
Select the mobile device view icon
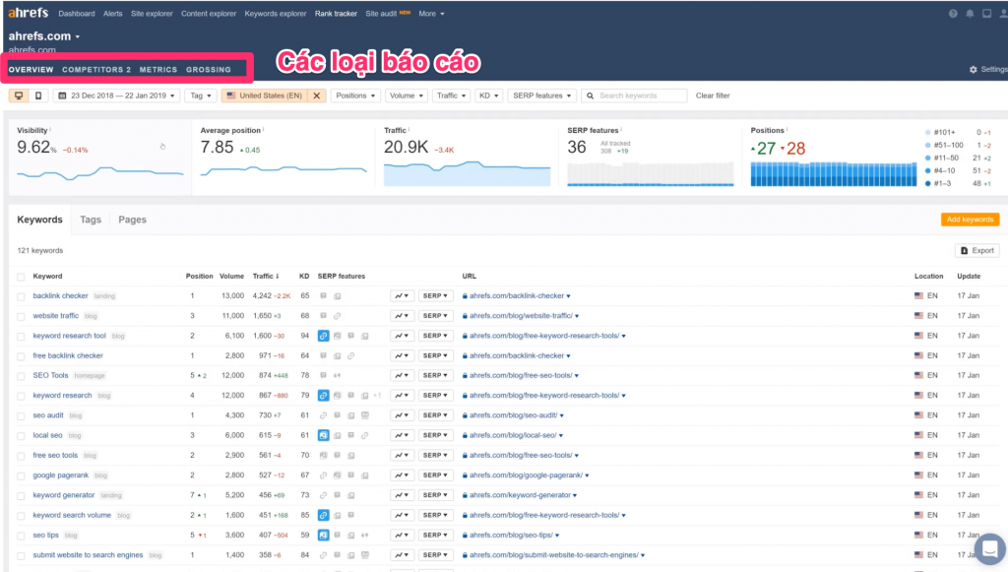tap(38, 95)
